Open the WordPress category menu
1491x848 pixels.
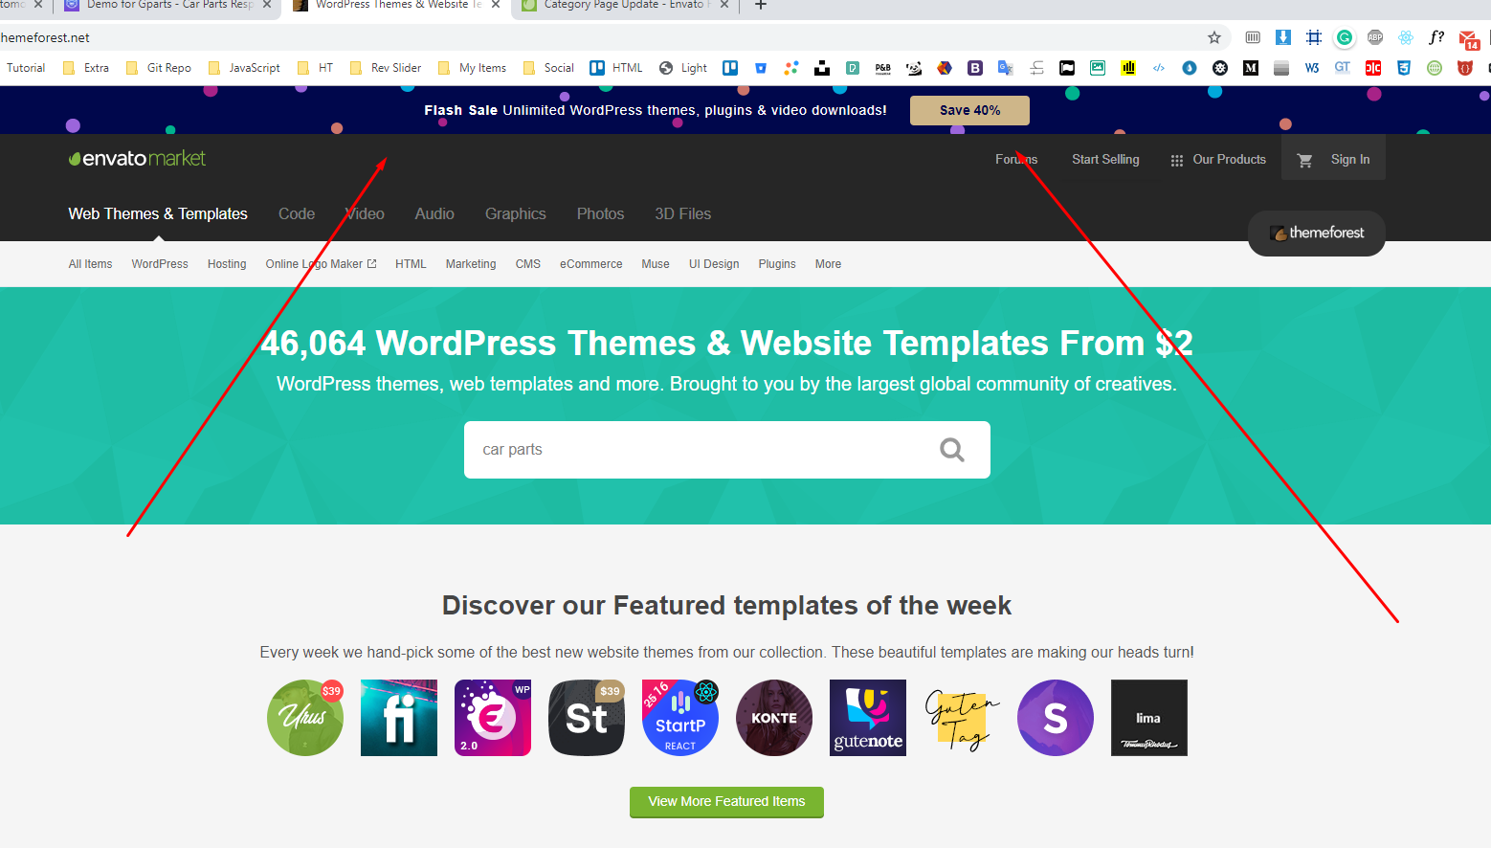pos(160,264)
